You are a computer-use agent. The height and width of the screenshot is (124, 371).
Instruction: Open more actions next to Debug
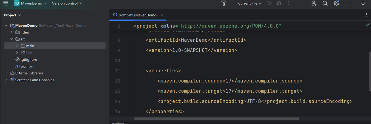[289, 3]
